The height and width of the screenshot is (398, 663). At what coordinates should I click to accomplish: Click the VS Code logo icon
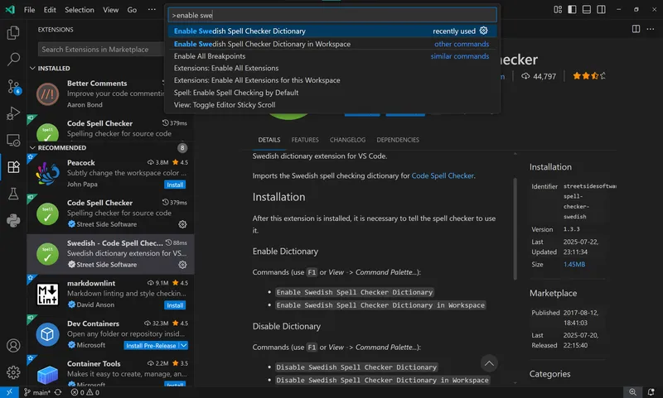[10, 9]
